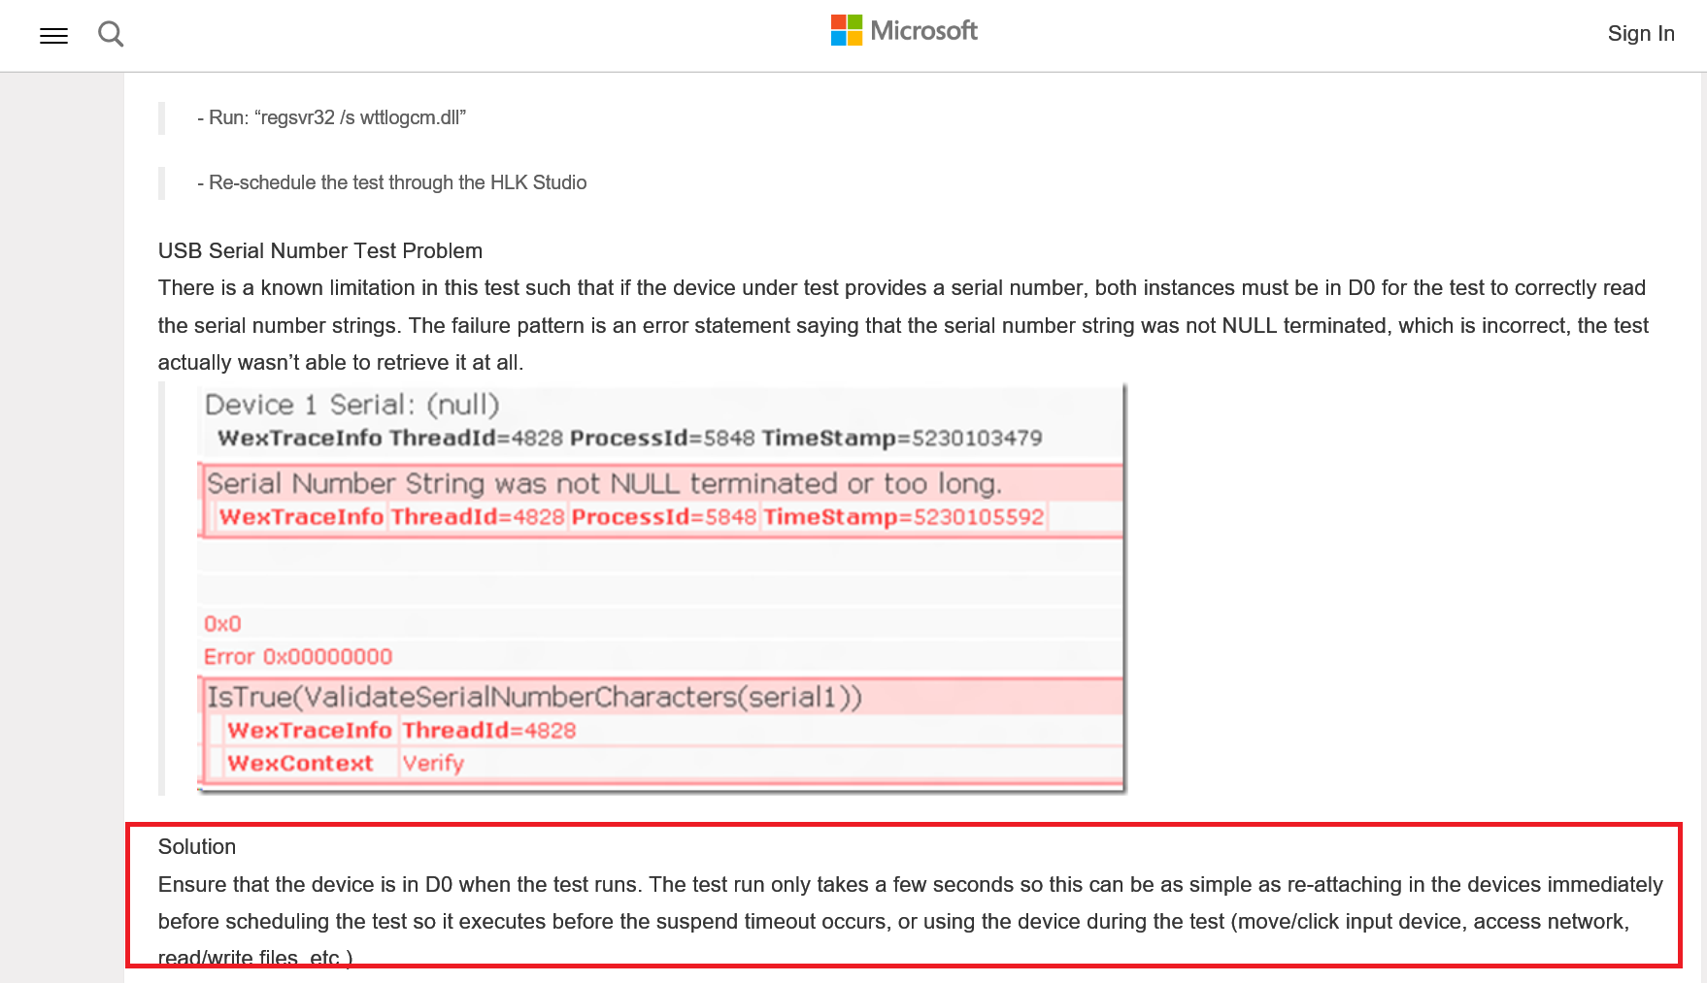Image resolution: width=1707 pixels, height=983 pixels.
Task: Select the IsTrue ValidateSerialNumberCharacters row
Action: (534, 697)
